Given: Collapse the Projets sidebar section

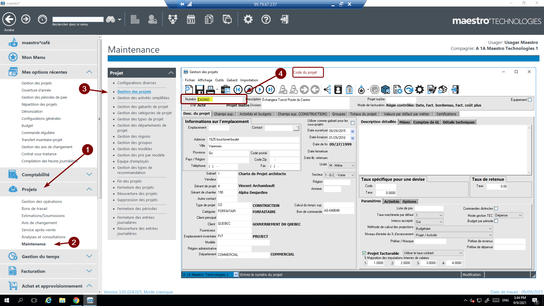Looking at the screenshot, I should [49, 189].
